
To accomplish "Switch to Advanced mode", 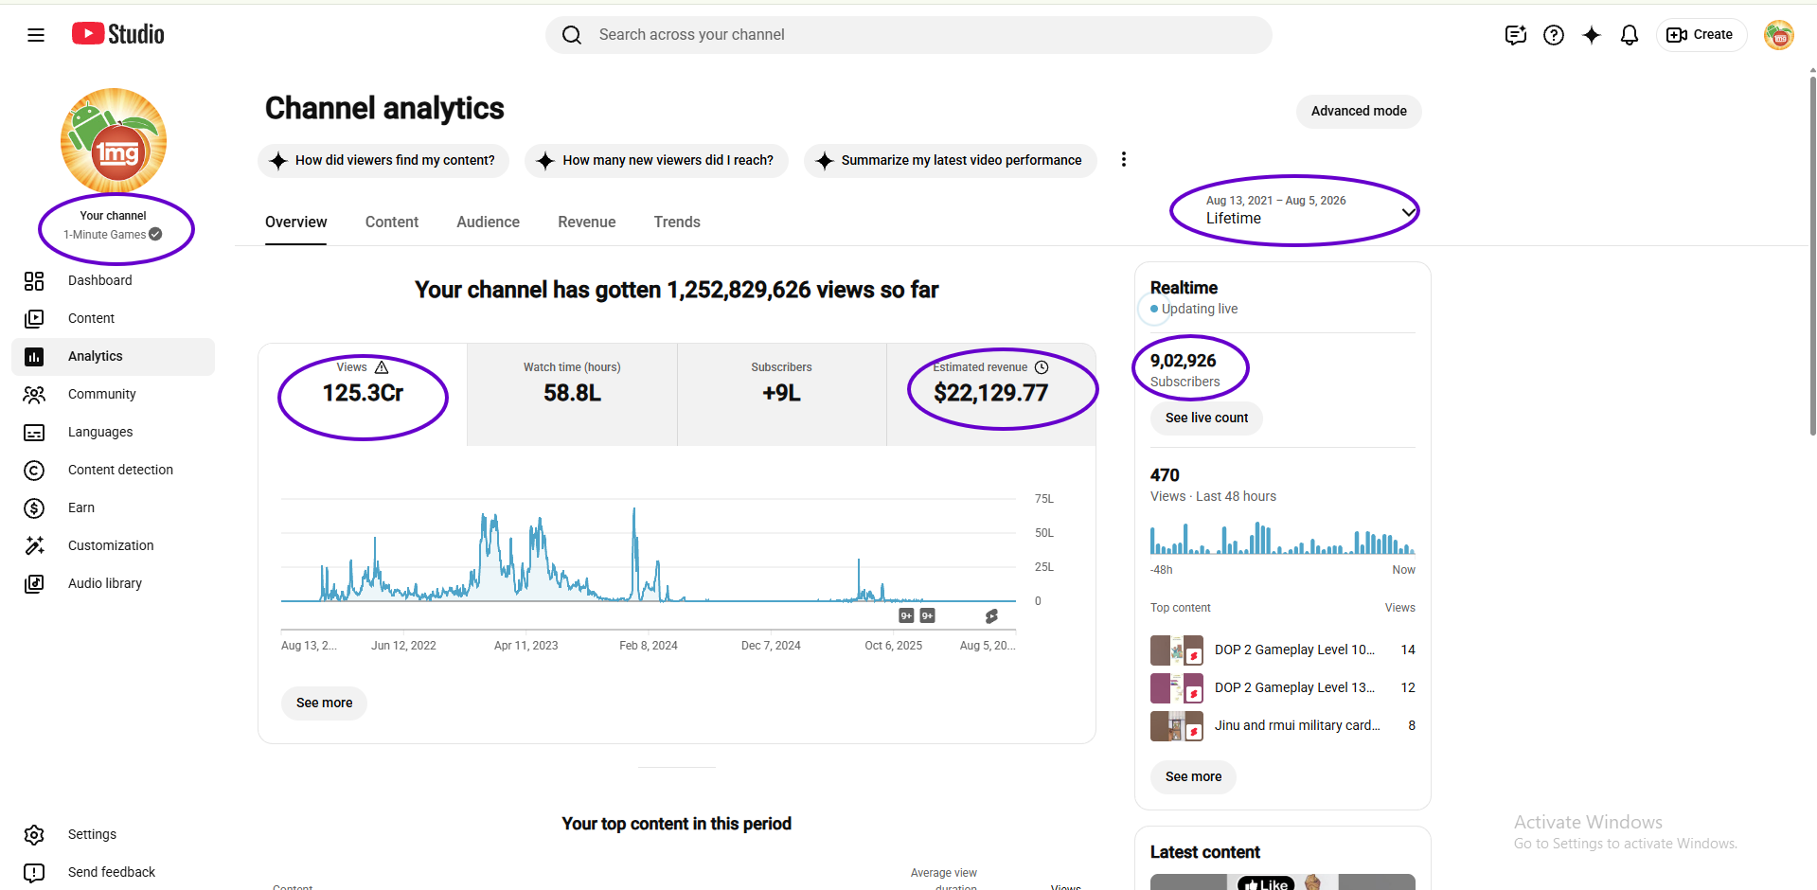I will point(1359,111).
